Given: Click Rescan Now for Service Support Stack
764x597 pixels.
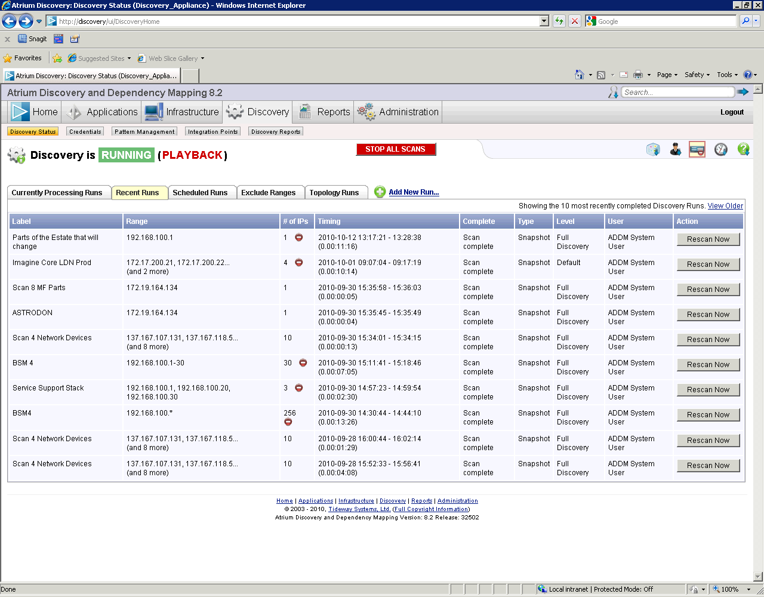Looking at the screenshot, I should (x=708, y=390).
